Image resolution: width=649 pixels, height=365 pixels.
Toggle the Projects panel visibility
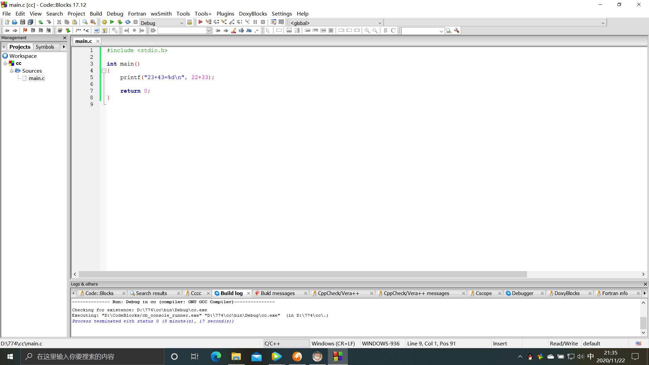click(20, 47)
